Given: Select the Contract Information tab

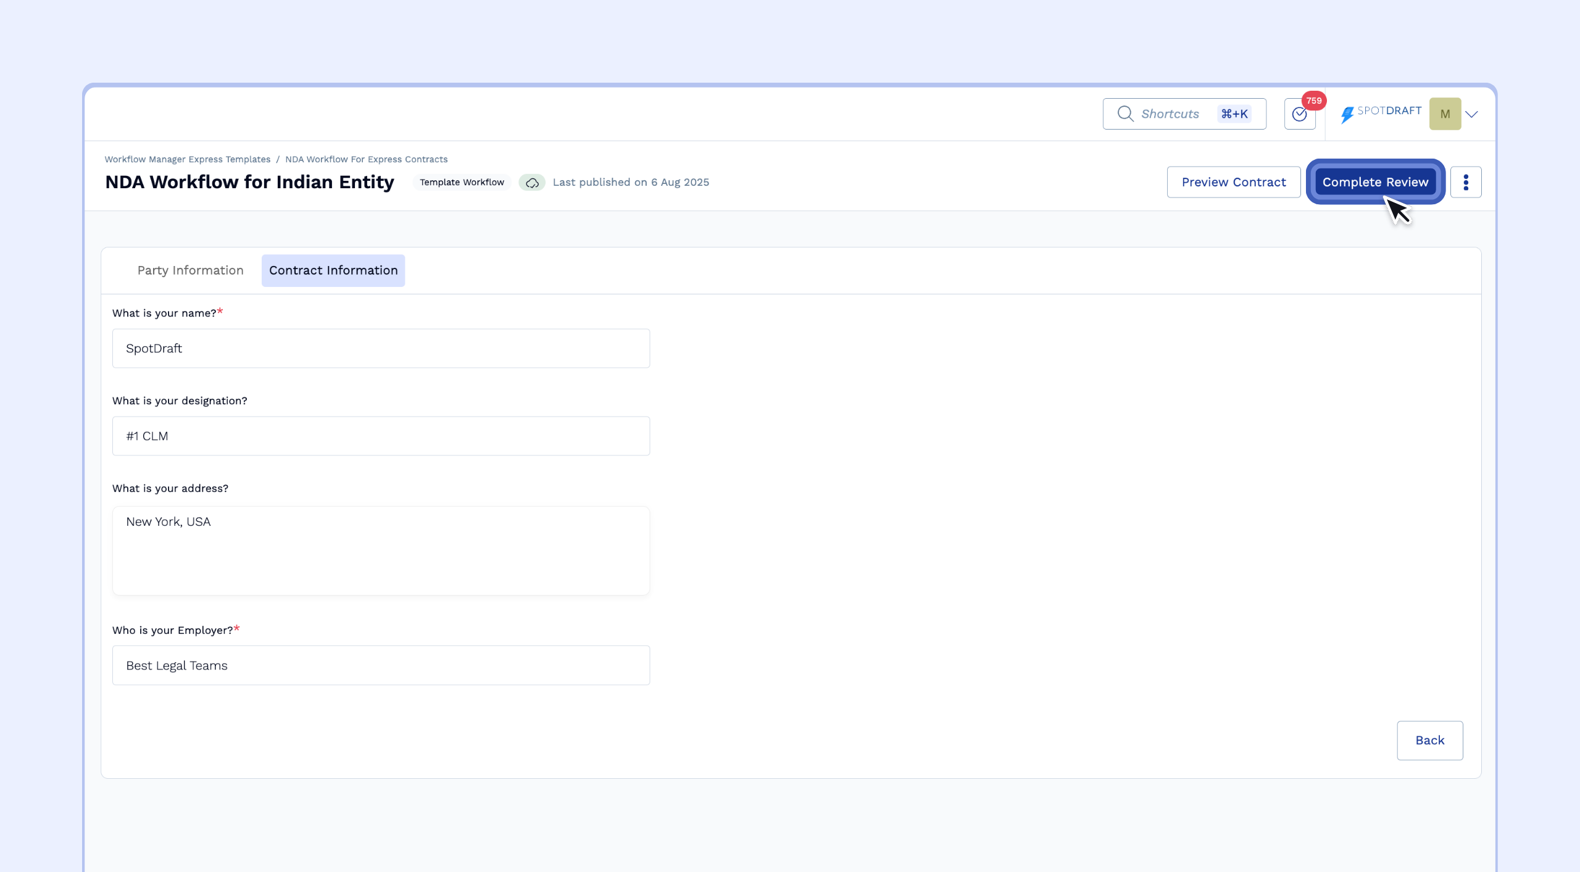Looking at the screenshot, I should pyautogui.click(x=333, y=270).
